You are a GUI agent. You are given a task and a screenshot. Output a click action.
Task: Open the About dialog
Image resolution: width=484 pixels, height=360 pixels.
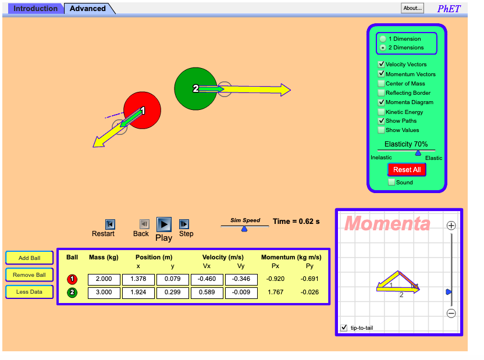[412, 7]
